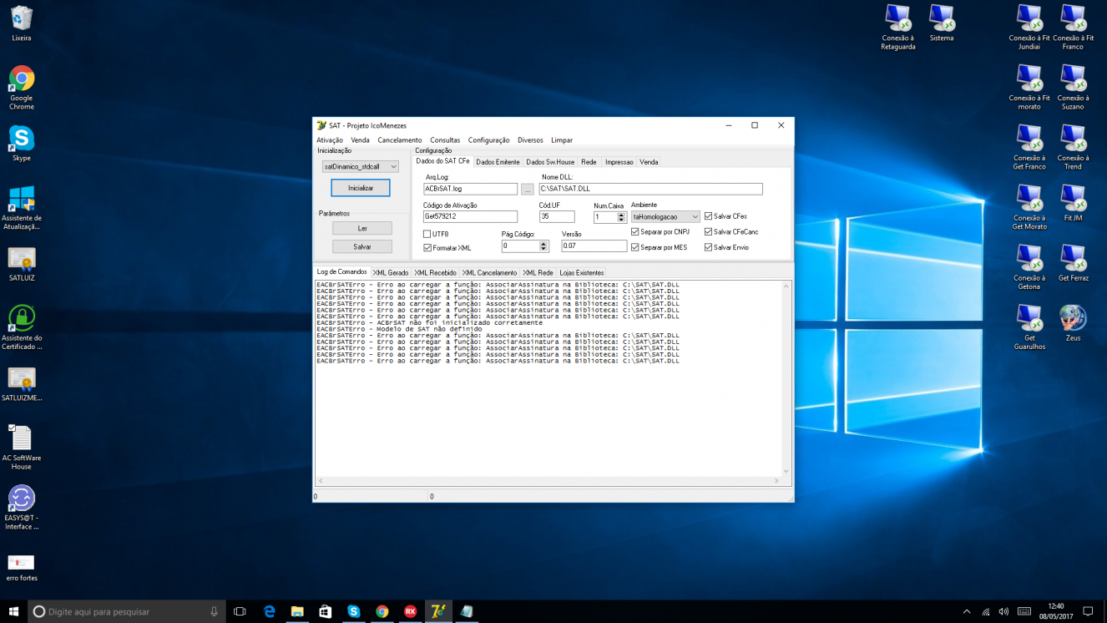Open Zeus desktop shortcut
Screen dimensions: 1107x623
point(1073,323)
